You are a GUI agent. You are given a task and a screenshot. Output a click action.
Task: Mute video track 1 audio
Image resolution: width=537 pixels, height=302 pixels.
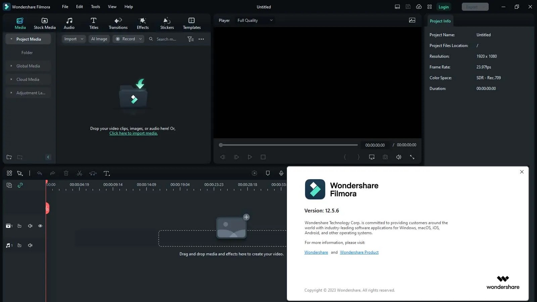click(x=30, y=226)
